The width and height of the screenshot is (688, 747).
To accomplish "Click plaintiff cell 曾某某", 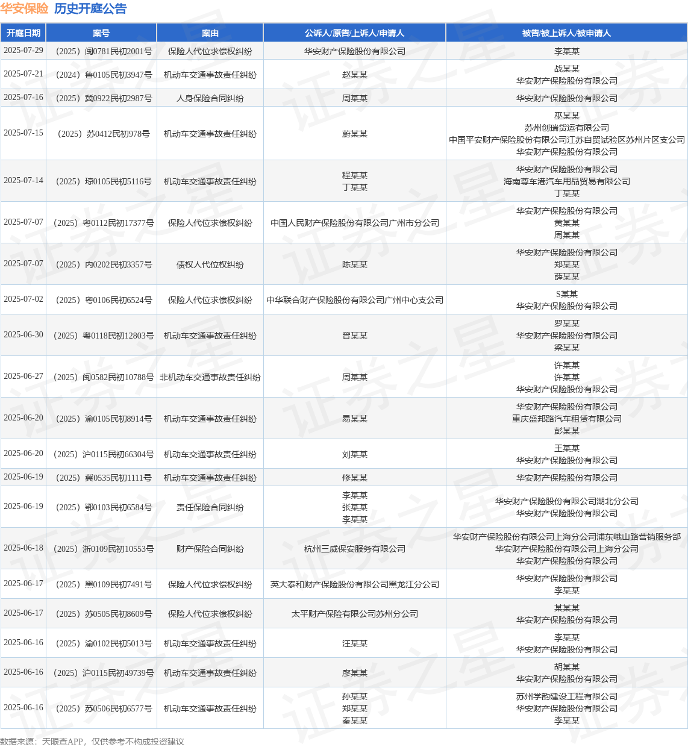I will [x=355, y=336].
